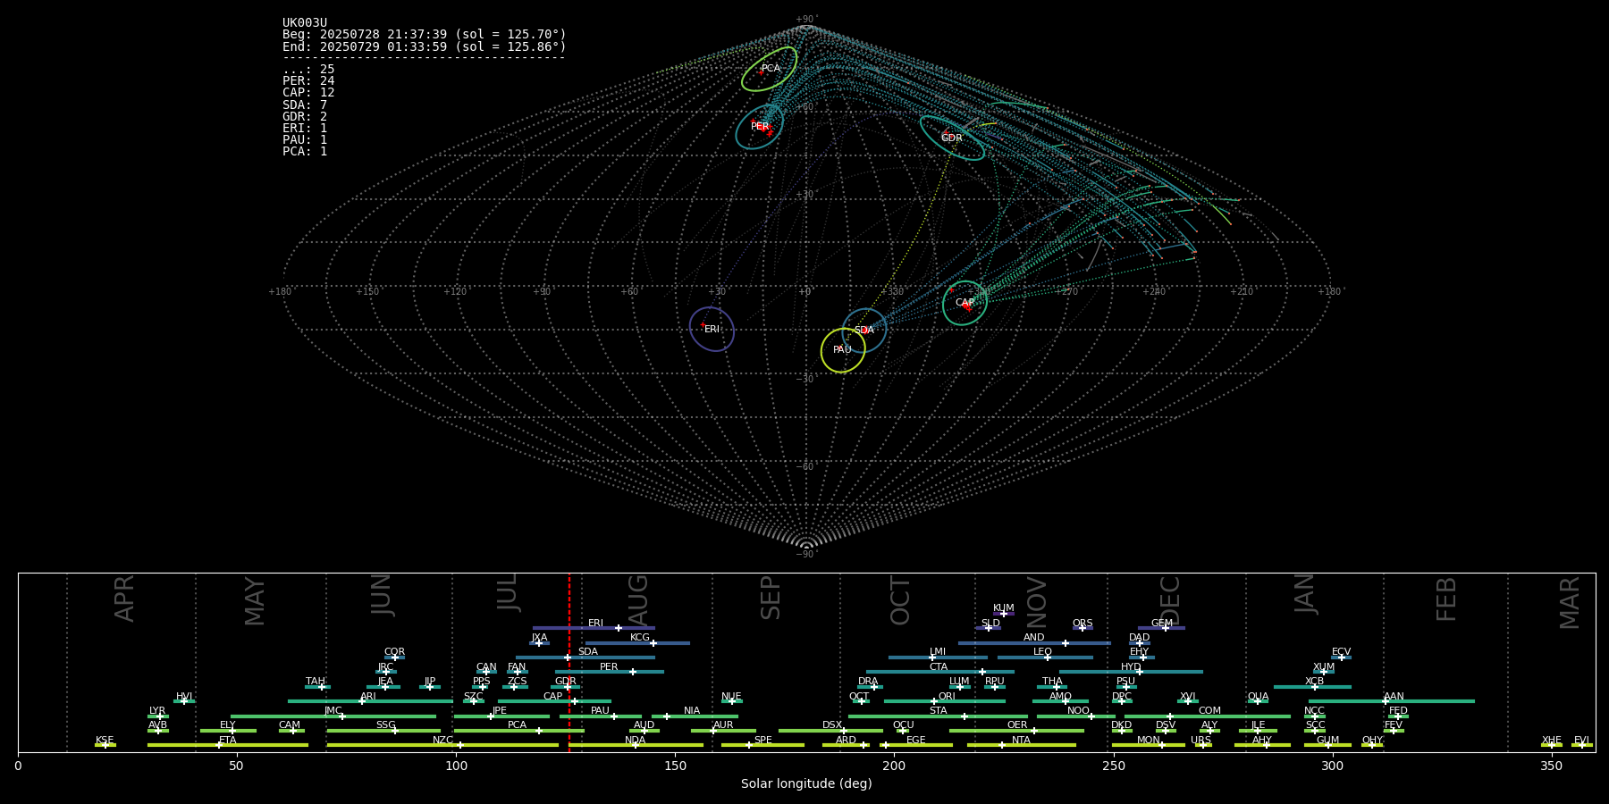Viewport: 1609px width, 804px height.
Task: Click the CAP radiant label on sky map
Action: coord(965,303)
